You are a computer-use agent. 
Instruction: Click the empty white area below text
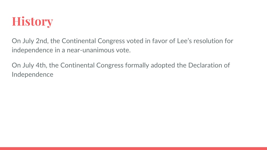[133, 112]
